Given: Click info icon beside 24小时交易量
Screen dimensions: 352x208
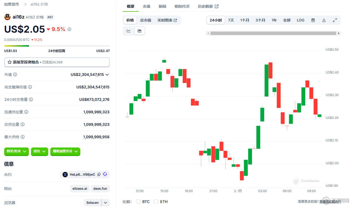Looking at the screenshot, I should coord(31,99).
